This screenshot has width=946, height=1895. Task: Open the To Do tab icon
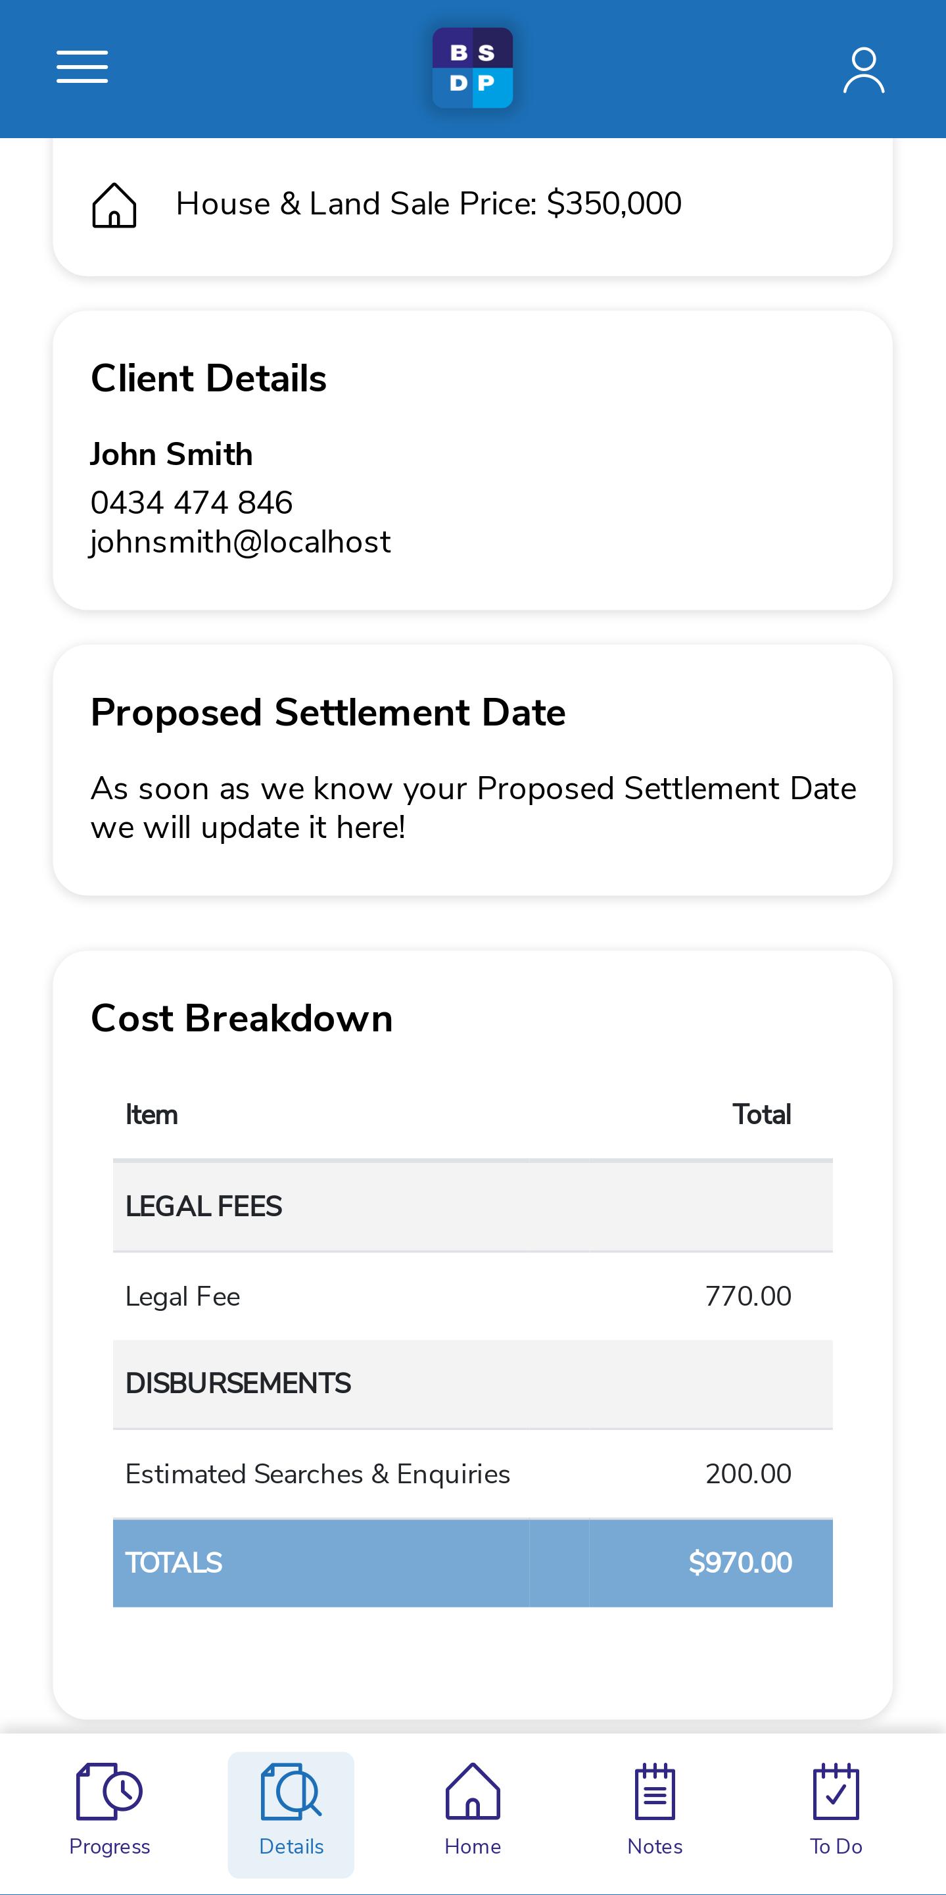(836, 1791)
